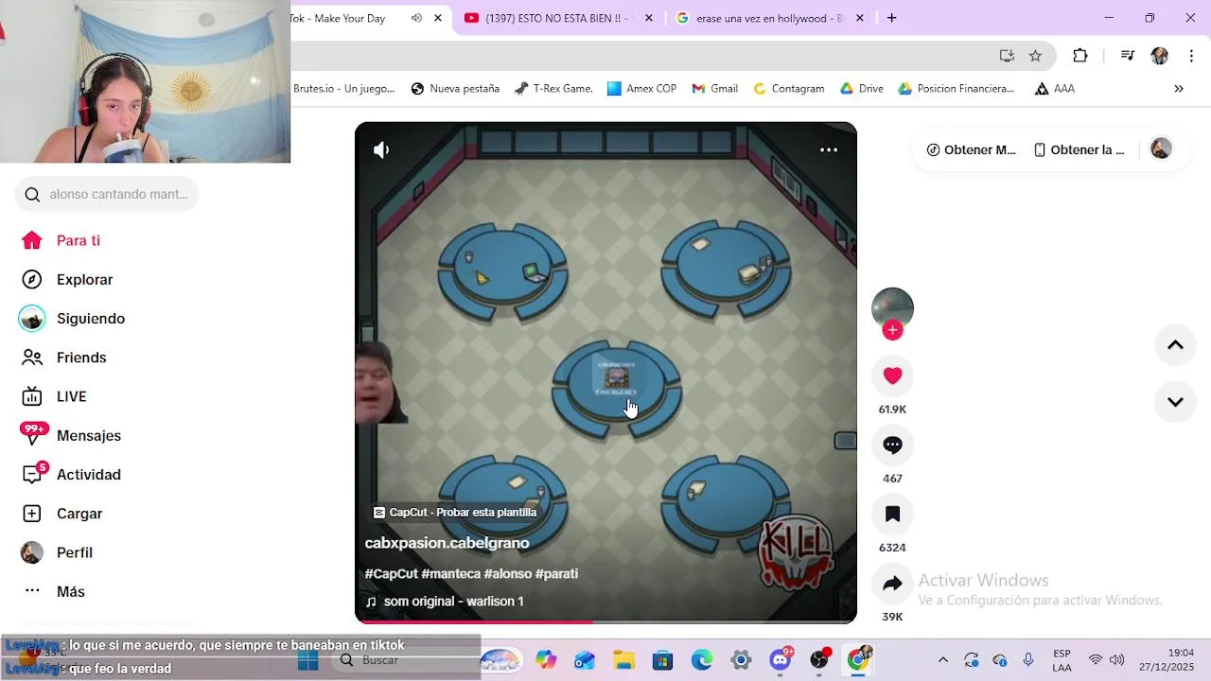Focus the TikTok search field

coord(106,194)
